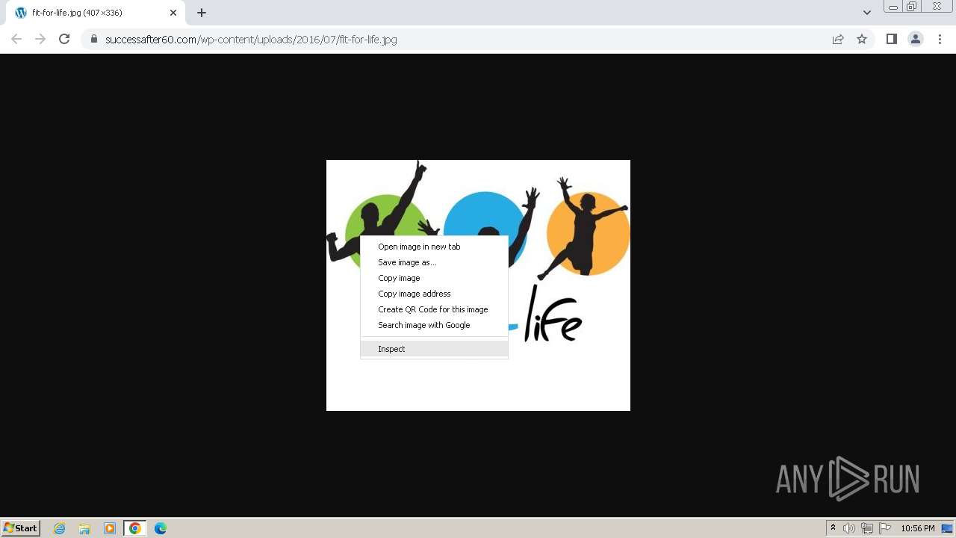
Task: Open the Action Center flag icon
Action: point(885,528)
